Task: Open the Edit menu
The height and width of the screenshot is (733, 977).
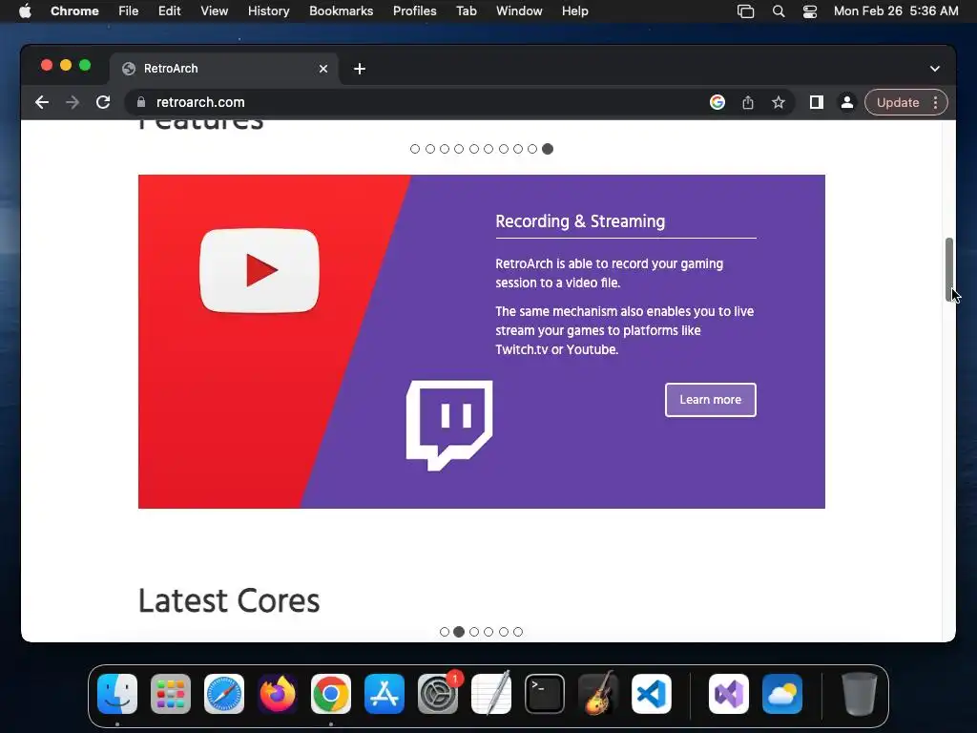Action: click(x=169, y=11)
